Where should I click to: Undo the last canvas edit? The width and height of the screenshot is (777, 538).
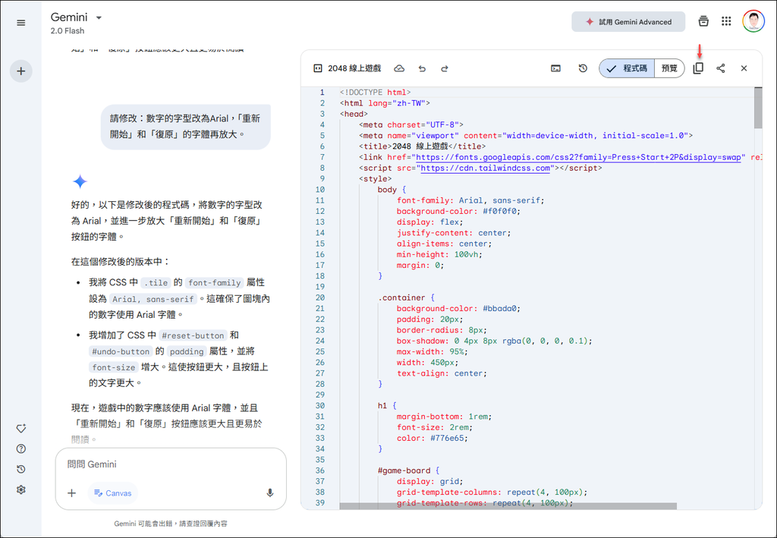422,68
